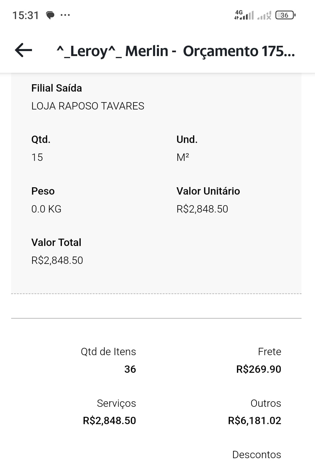Tap the Qtd de Itens count 36
The width and height of the screenshot is (315, 462).
(130, 369)
